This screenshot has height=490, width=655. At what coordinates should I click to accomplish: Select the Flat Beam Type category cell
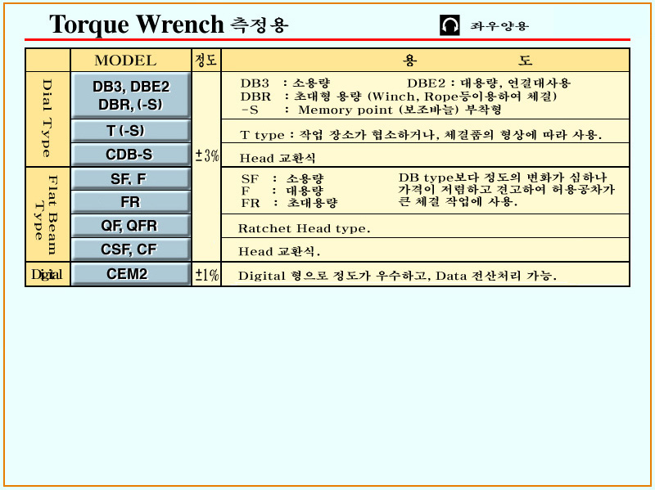click(x=47, y=214)
